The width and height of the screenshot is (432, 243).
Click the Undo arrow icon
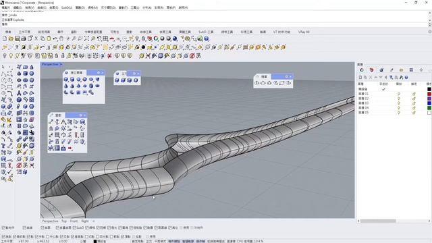pos(55,38)
